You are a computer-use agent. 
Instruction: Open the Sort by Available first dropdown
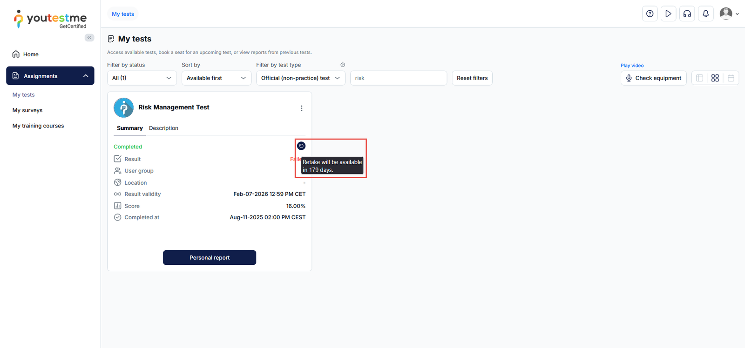216,78
